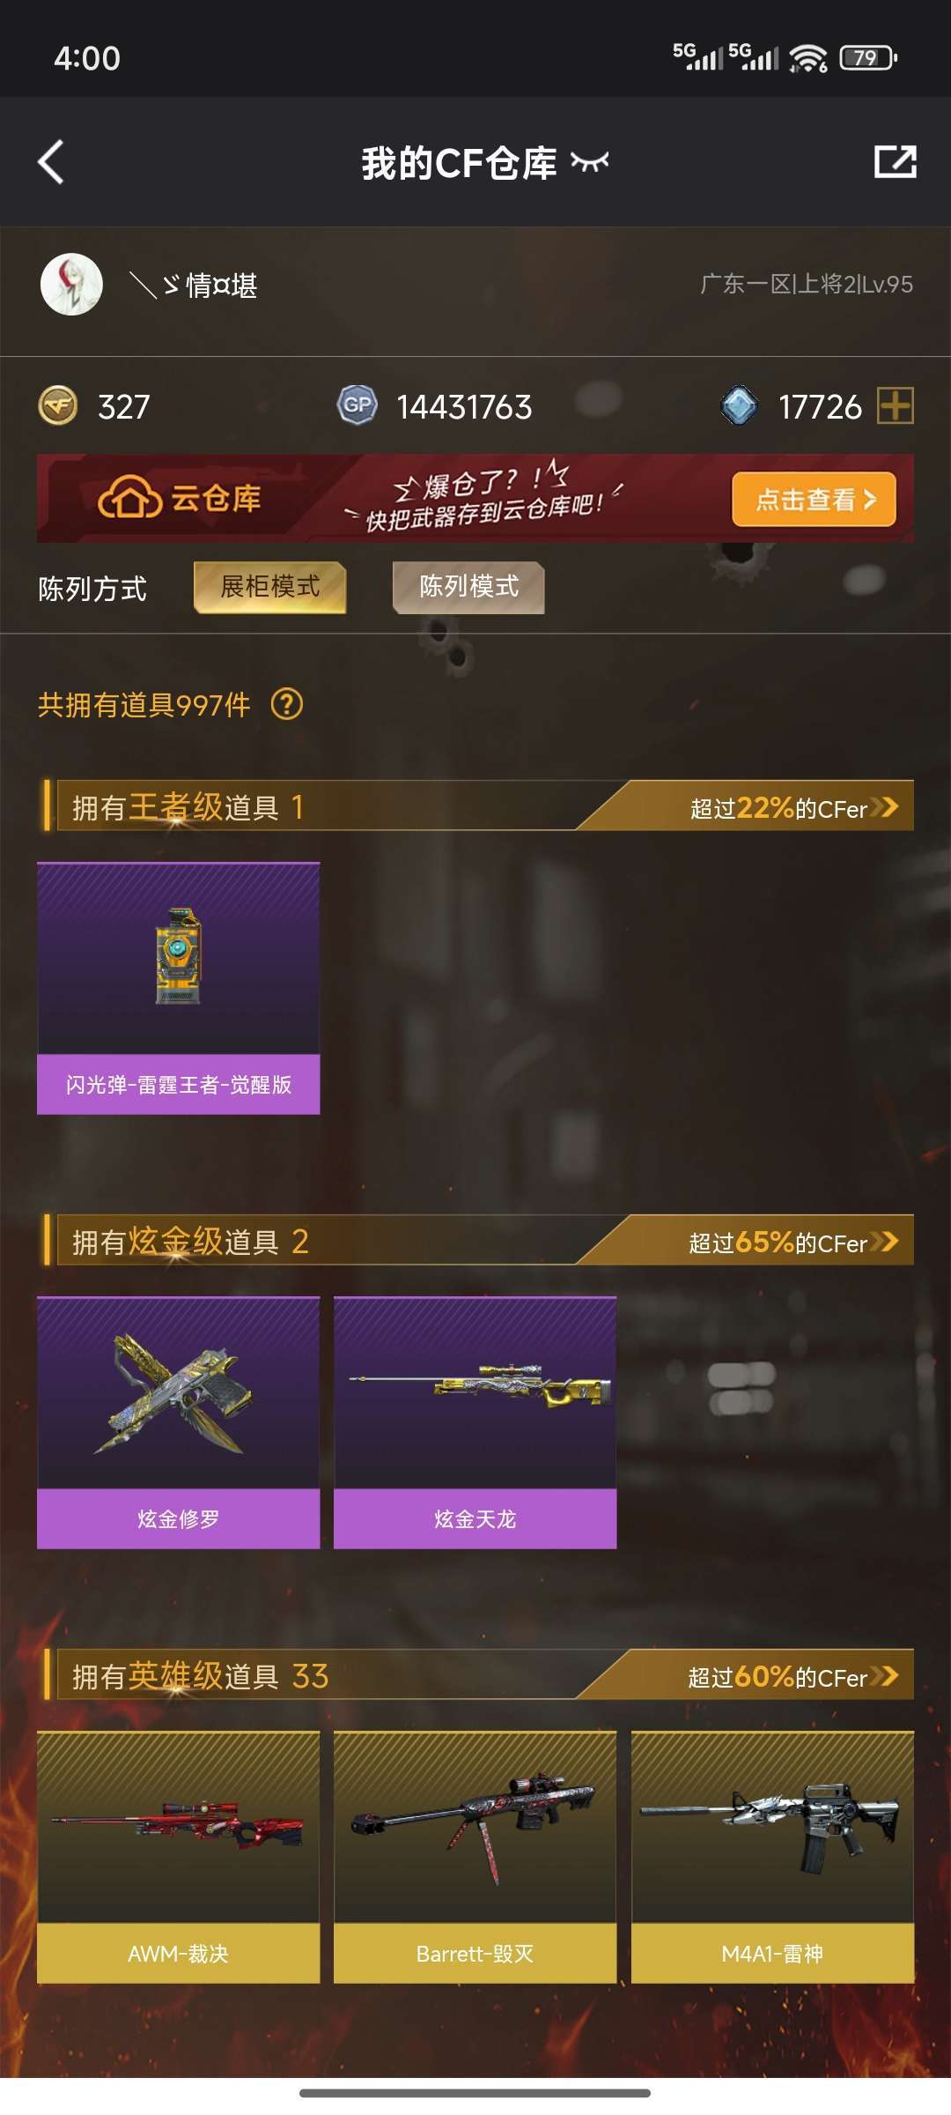Toggle the closed-eye visibility icon beside title

[x=590, y=162]
